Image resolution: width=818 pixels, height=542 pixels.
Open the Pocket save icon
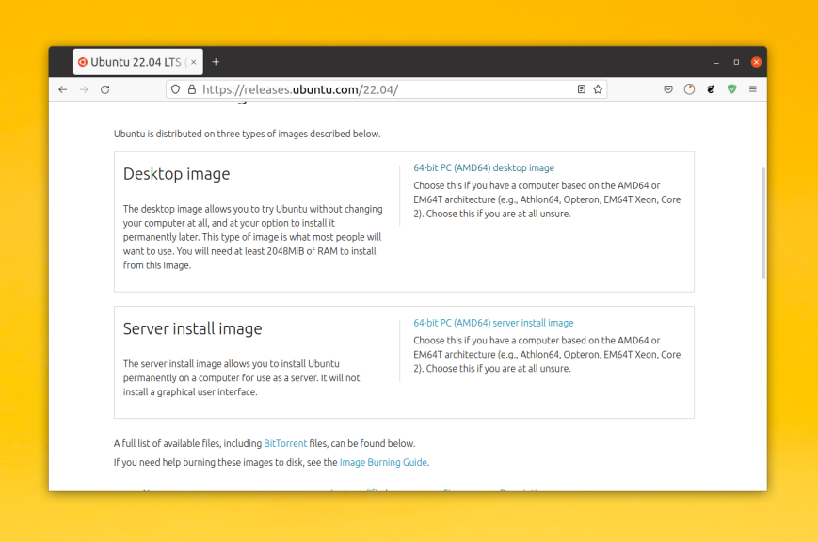tap(668, 89)
